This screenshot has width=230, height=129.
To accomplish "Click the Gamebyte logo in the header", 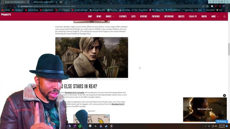I will (6, 15).
